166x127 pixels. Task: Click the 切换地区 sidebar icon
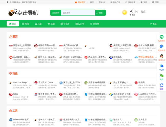pos(162,37)
